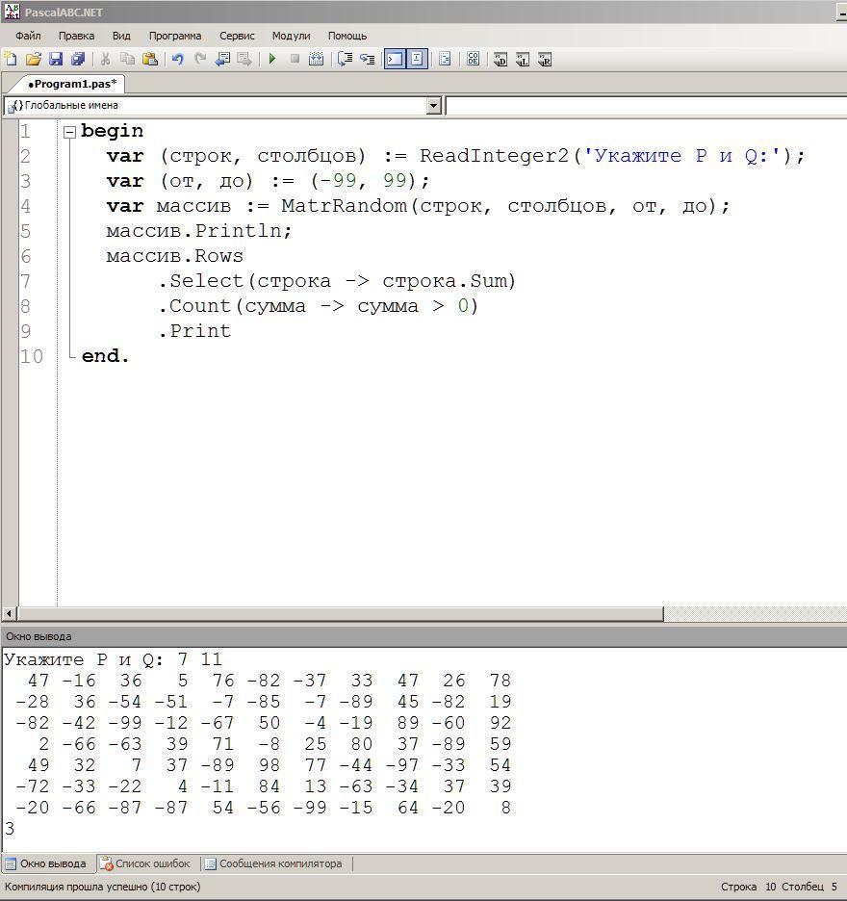Click the horizontal scrollbar left arrow
Screen dimensions: 847x901
click(9, 614)
